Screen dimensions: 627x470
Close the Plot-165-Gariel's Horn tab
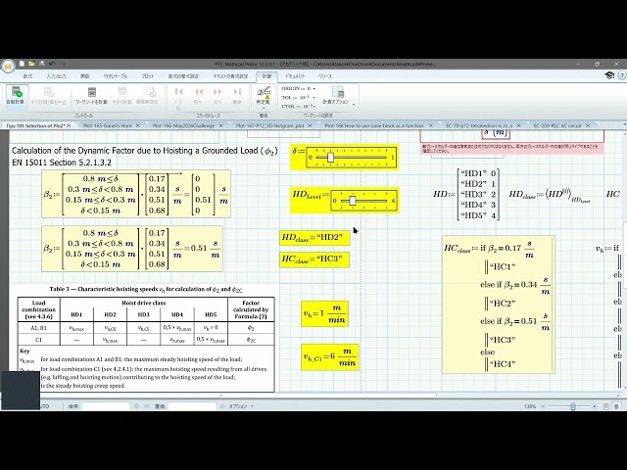coord(138,125)
